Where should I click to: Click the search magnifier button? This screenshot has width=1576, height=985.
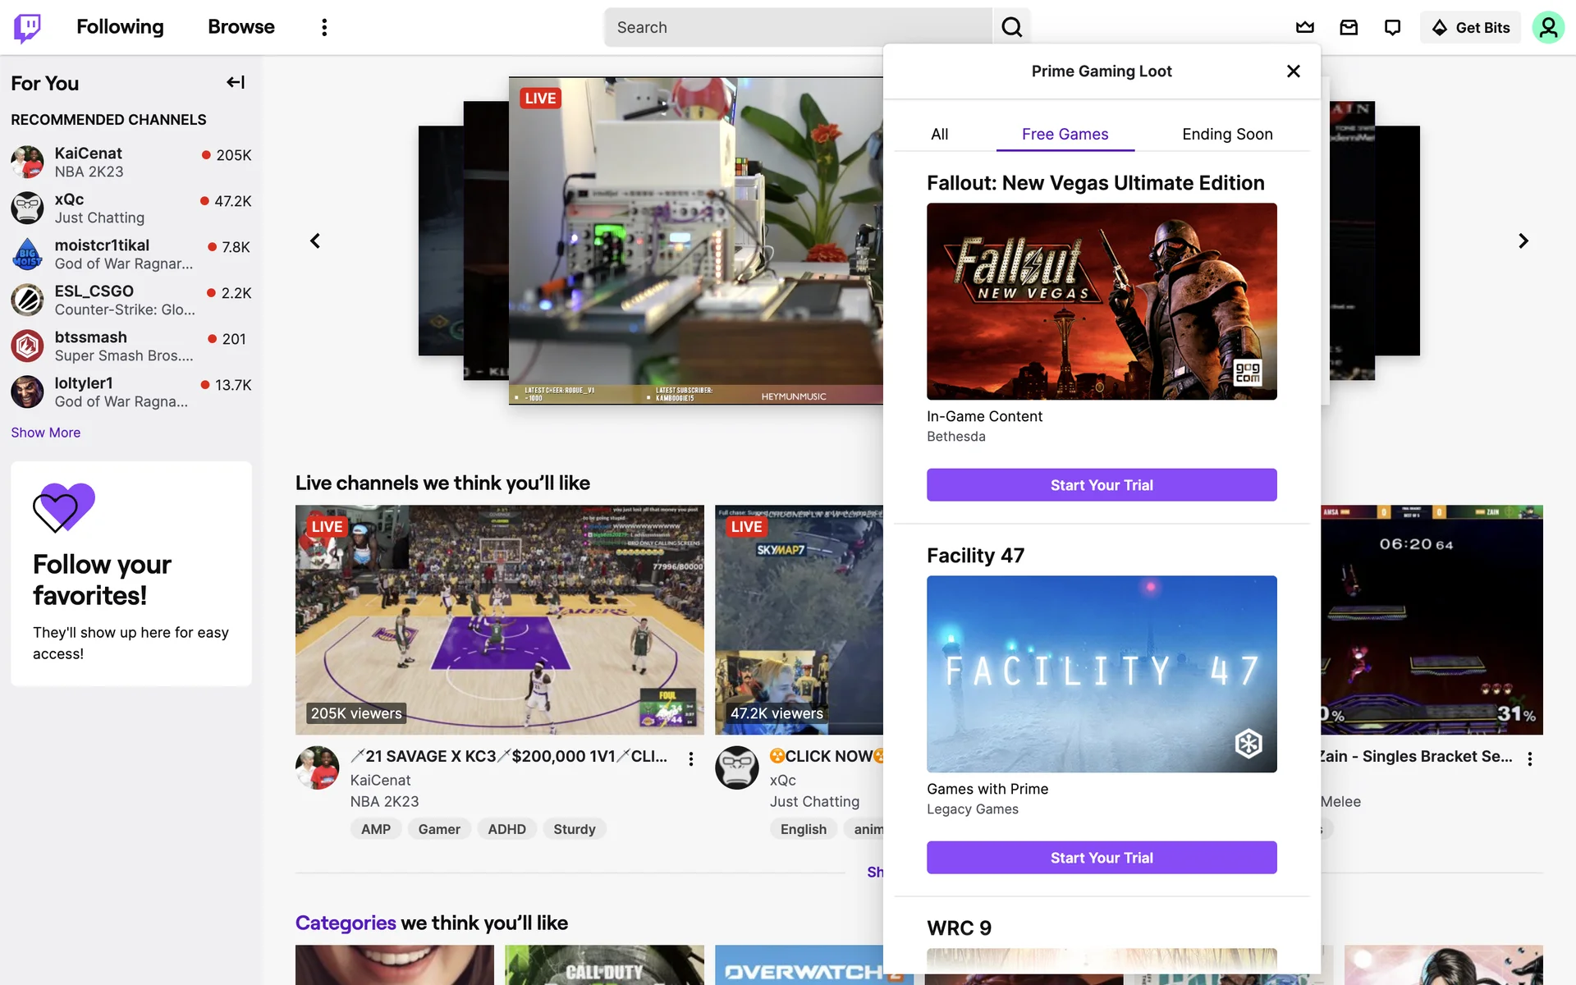click(x=1011, y=27)
